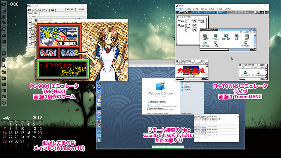
Task: Click the power icon in left dock
Action: click(x=4, y=103)
